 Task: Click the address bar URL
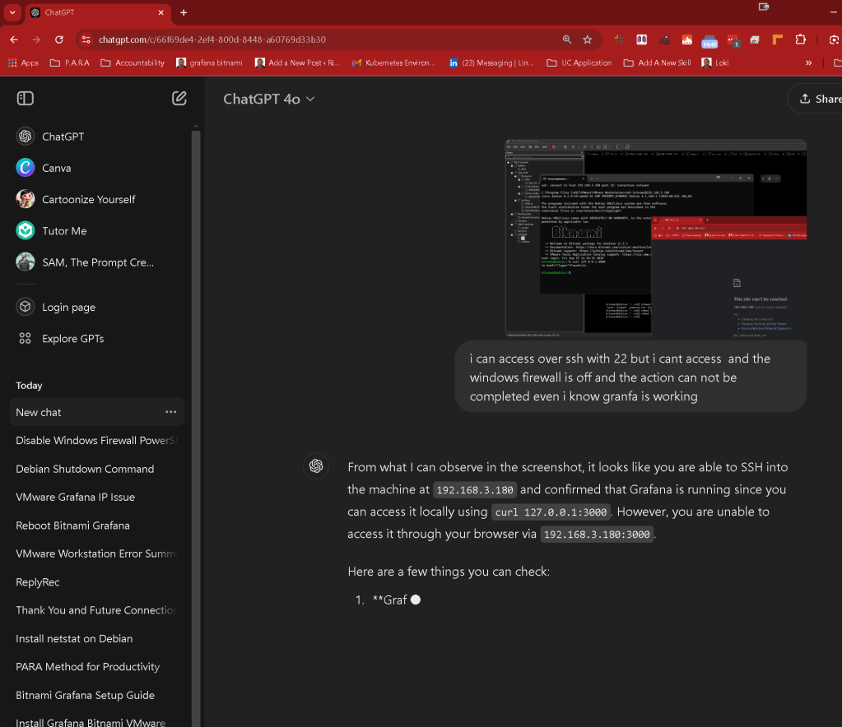click(x=212, y=39)
